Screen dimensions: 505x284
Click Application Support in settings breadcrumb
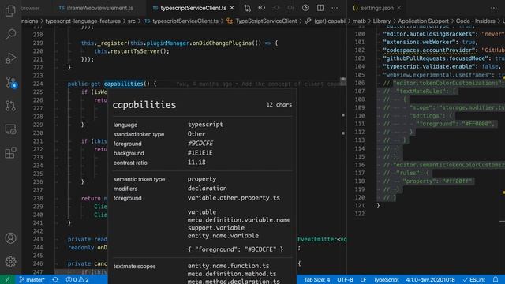(423, 21)
